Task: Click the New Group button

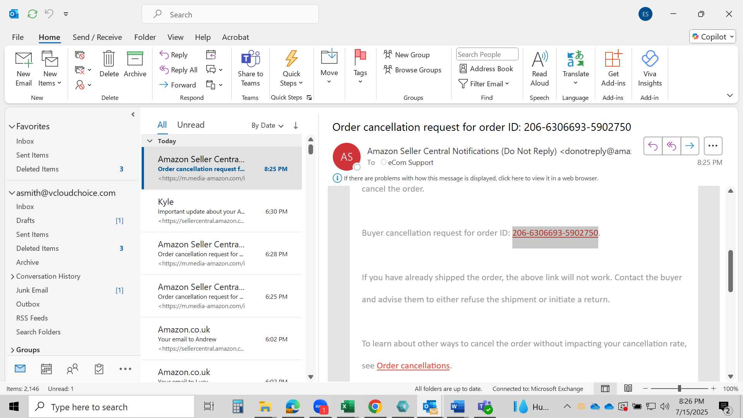Action: tap(407, 55)
